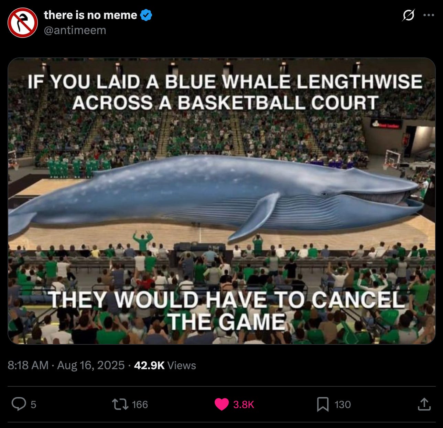
Task: Click the repost count 166
Action: click(140, 405)
